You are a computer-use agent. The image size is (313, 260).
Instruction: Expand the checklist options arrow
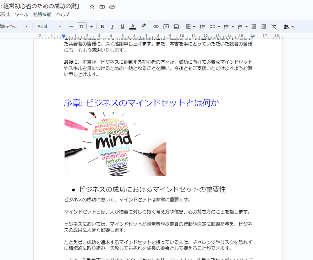click(x=219, y=27)
